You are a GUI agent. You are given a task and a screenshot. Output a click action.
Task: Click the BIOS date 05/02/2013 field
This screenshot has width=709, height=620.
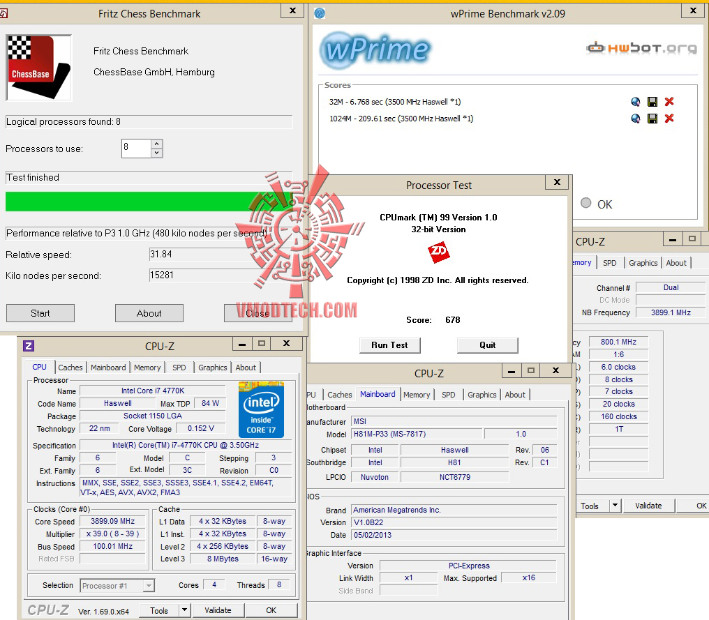454,535
